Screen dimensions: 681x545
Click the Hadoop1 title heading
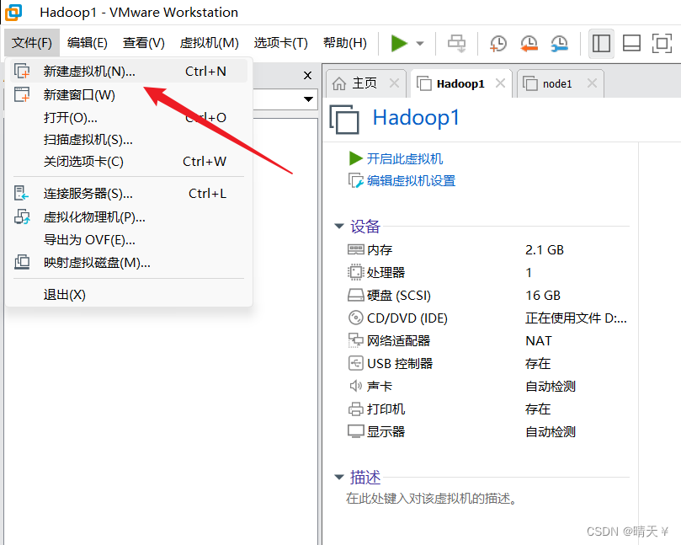[x=416, y=118]
